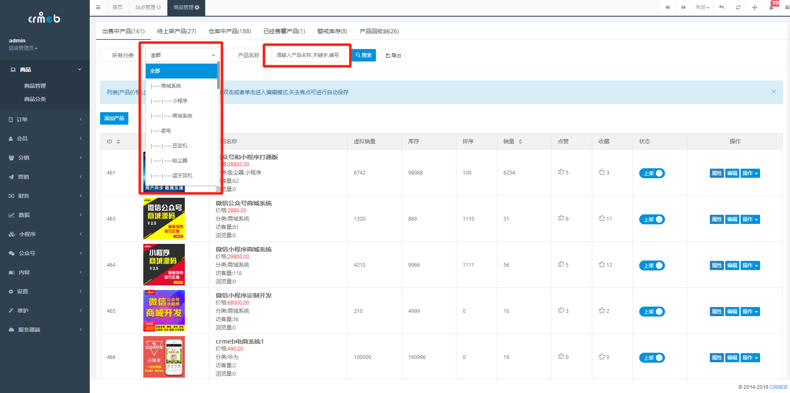The image size is (790, 393).
Task: Click the favorite star icon for product 466
Action: [601, 356]
